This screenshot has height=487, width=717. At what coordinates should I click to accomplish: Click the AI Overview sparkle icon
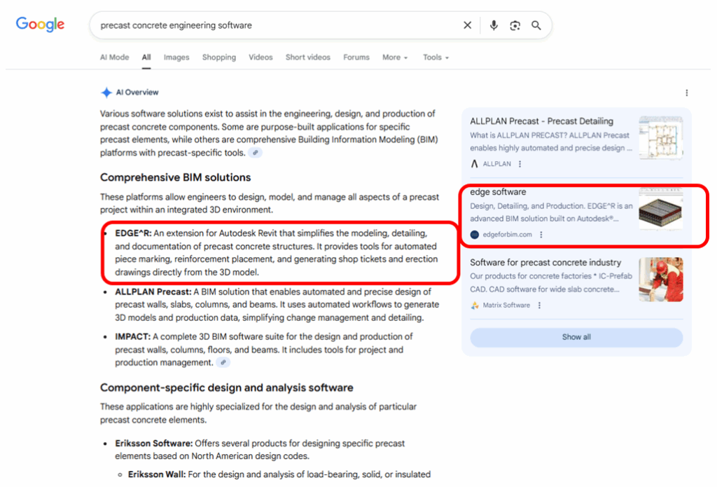click(x=106, y=92)
